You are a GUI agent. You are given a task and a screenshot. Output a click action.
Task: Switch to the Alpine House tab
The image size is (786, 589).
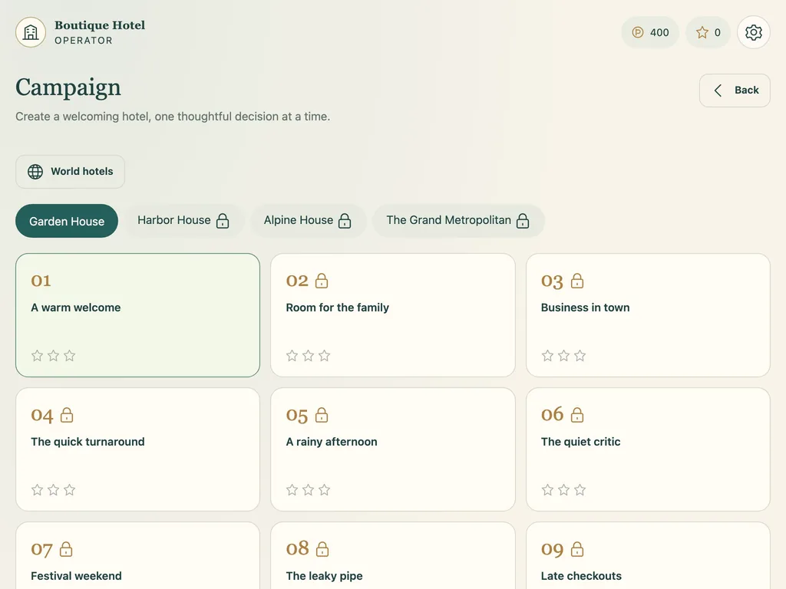pos(307,220)
